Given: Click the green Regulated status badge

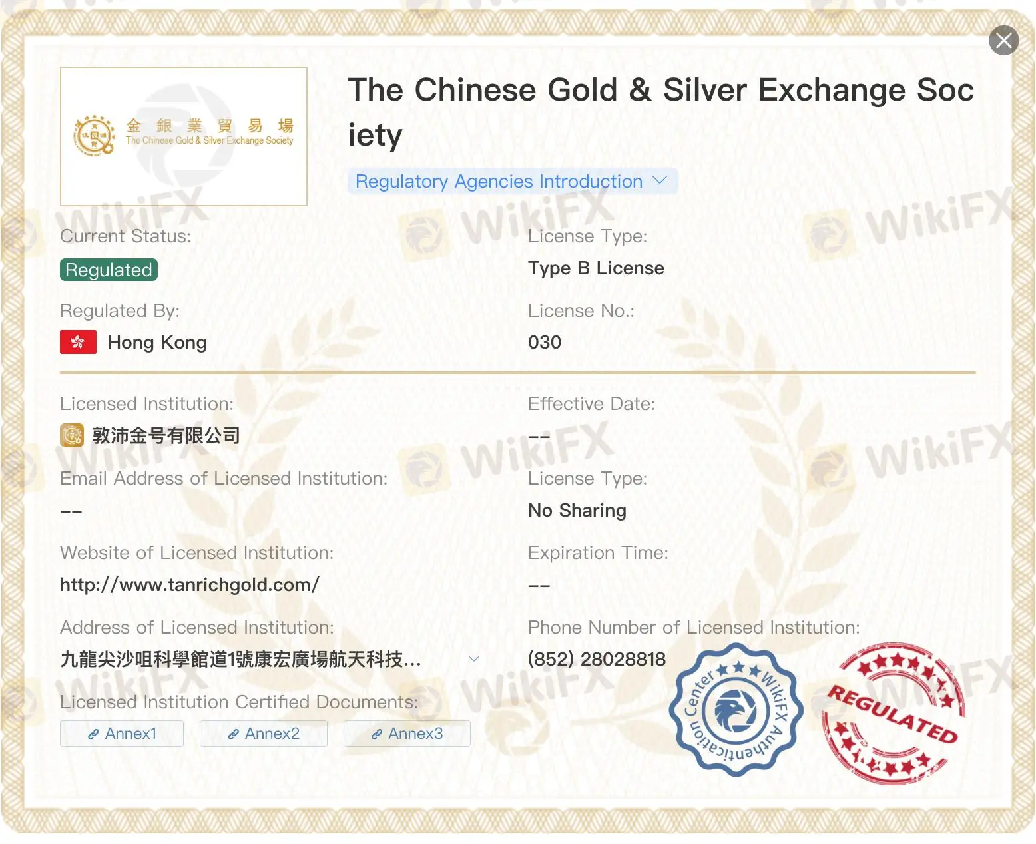Looking at the screenshot, I should [x=108, y=269].
